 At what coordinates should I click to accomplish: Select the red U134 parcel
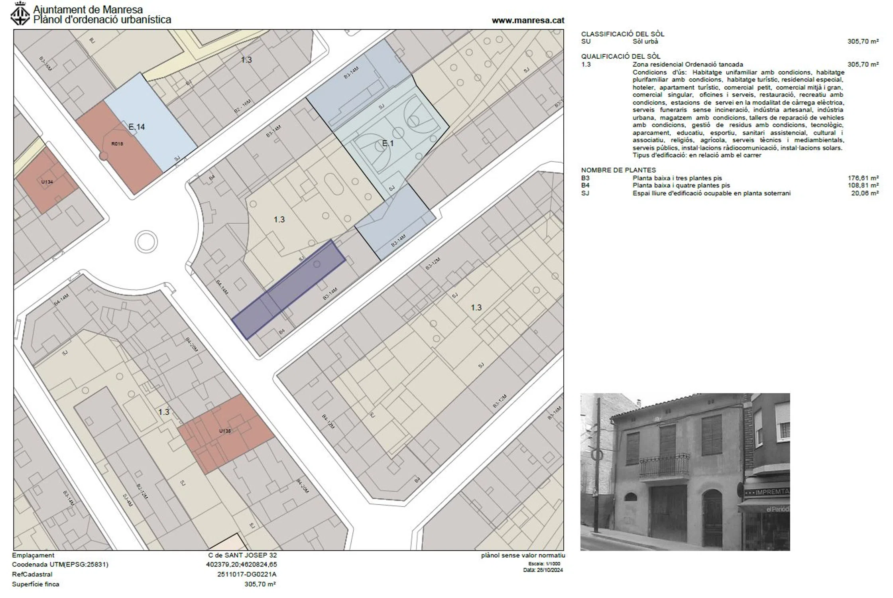click(47, 182)
